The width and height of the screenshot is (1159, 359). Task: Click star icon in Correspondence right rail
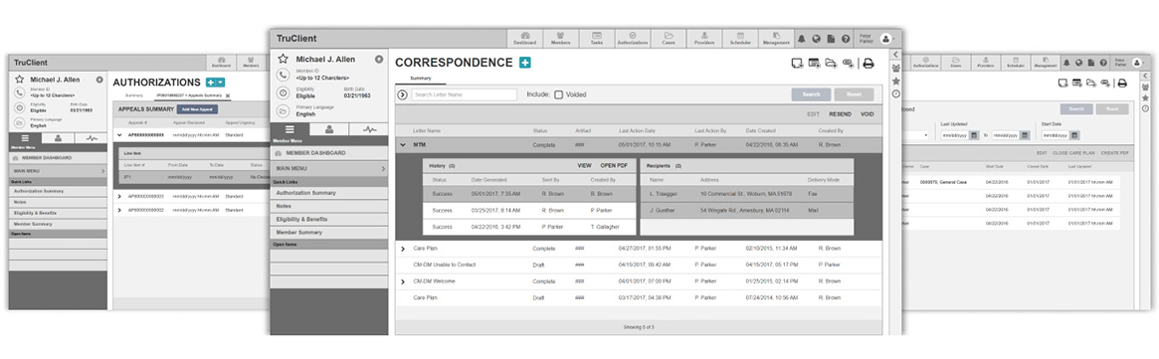(895, 81)
